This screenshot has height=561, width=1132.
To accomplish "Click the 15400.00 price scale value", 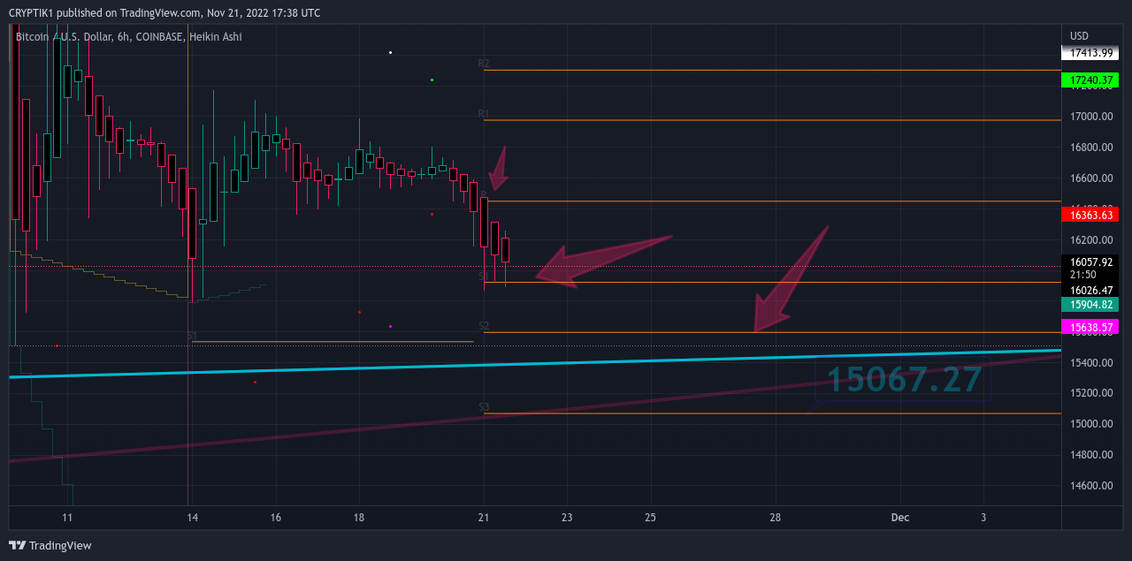I will tap(1090, 363).
